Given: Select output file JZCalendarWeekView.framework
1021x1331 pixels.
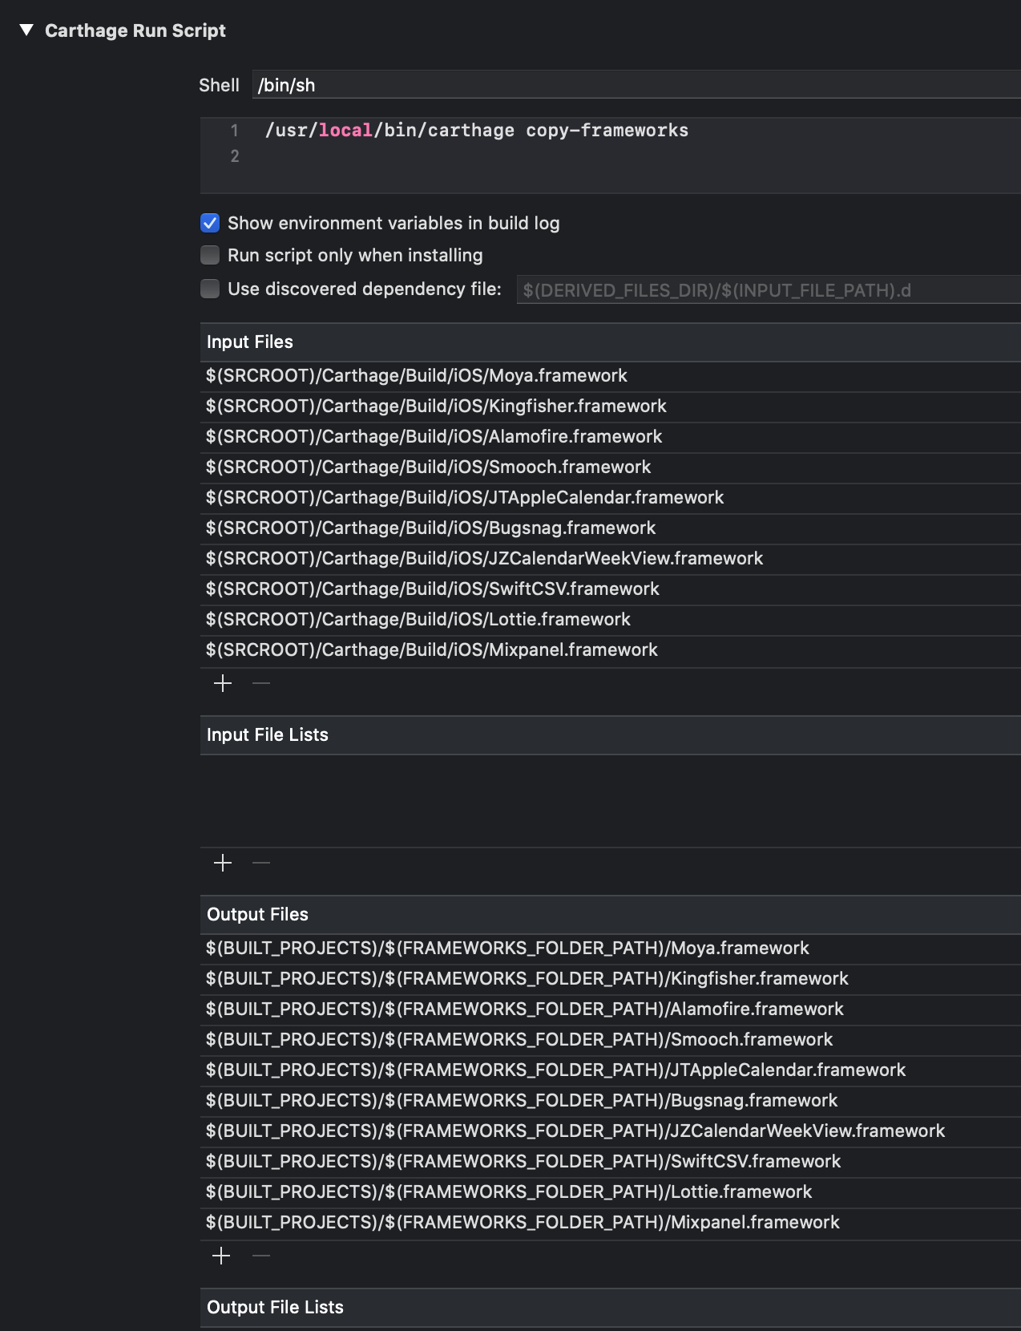Looking at the screenshot, I should coord(611,1131).
